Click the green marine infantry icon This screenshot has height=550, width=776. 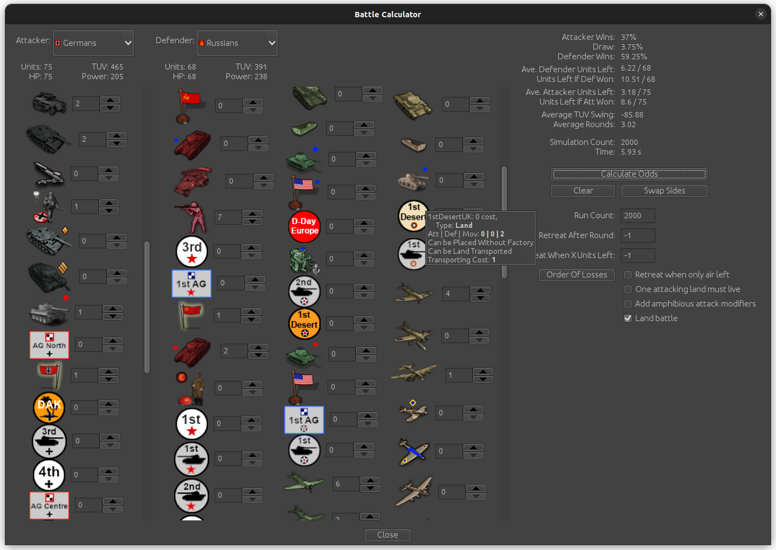coord(304,260)
